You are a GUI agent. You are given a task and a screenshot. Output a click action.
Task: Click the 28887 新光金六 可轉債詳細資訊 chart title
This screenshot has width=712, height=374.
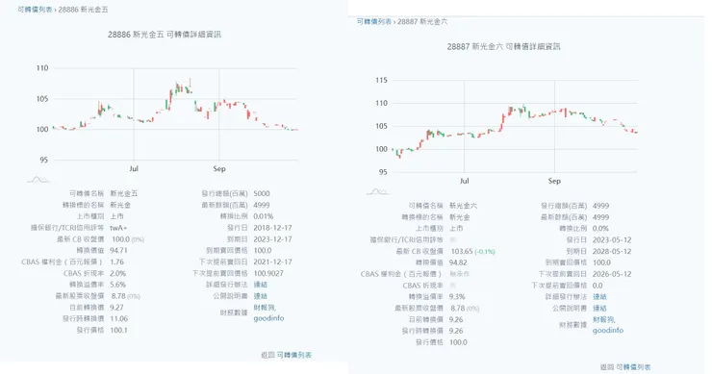pos(503,47)
